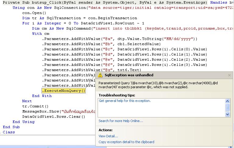Click the 'expects parameter @c' error message
The image size is (234, 148).
[158, 85]
